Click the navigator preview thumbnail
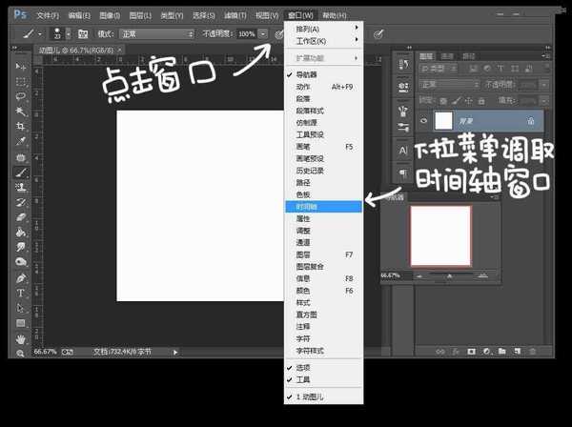 (440, 235)
